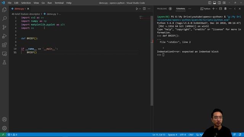The height and width of the screenshot is (137, 244).
Task: Open the Run menu
Action: pos(50,3)
